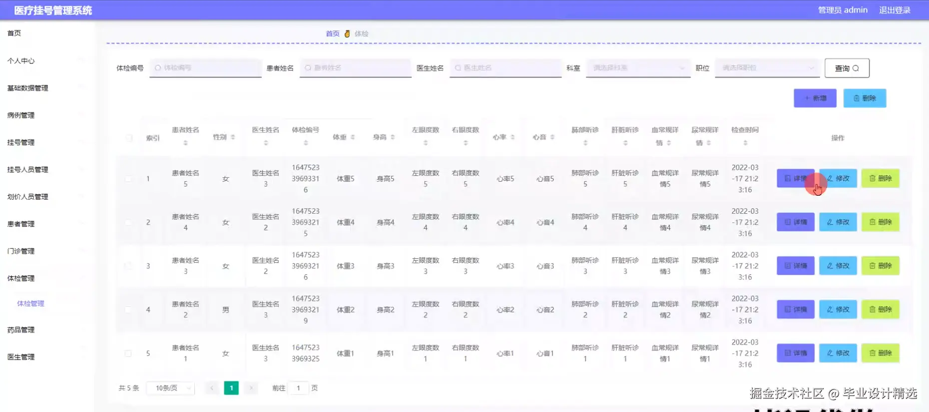Open 详情 for row index 5
Screen dimensions: 929x412
[795, 353]
